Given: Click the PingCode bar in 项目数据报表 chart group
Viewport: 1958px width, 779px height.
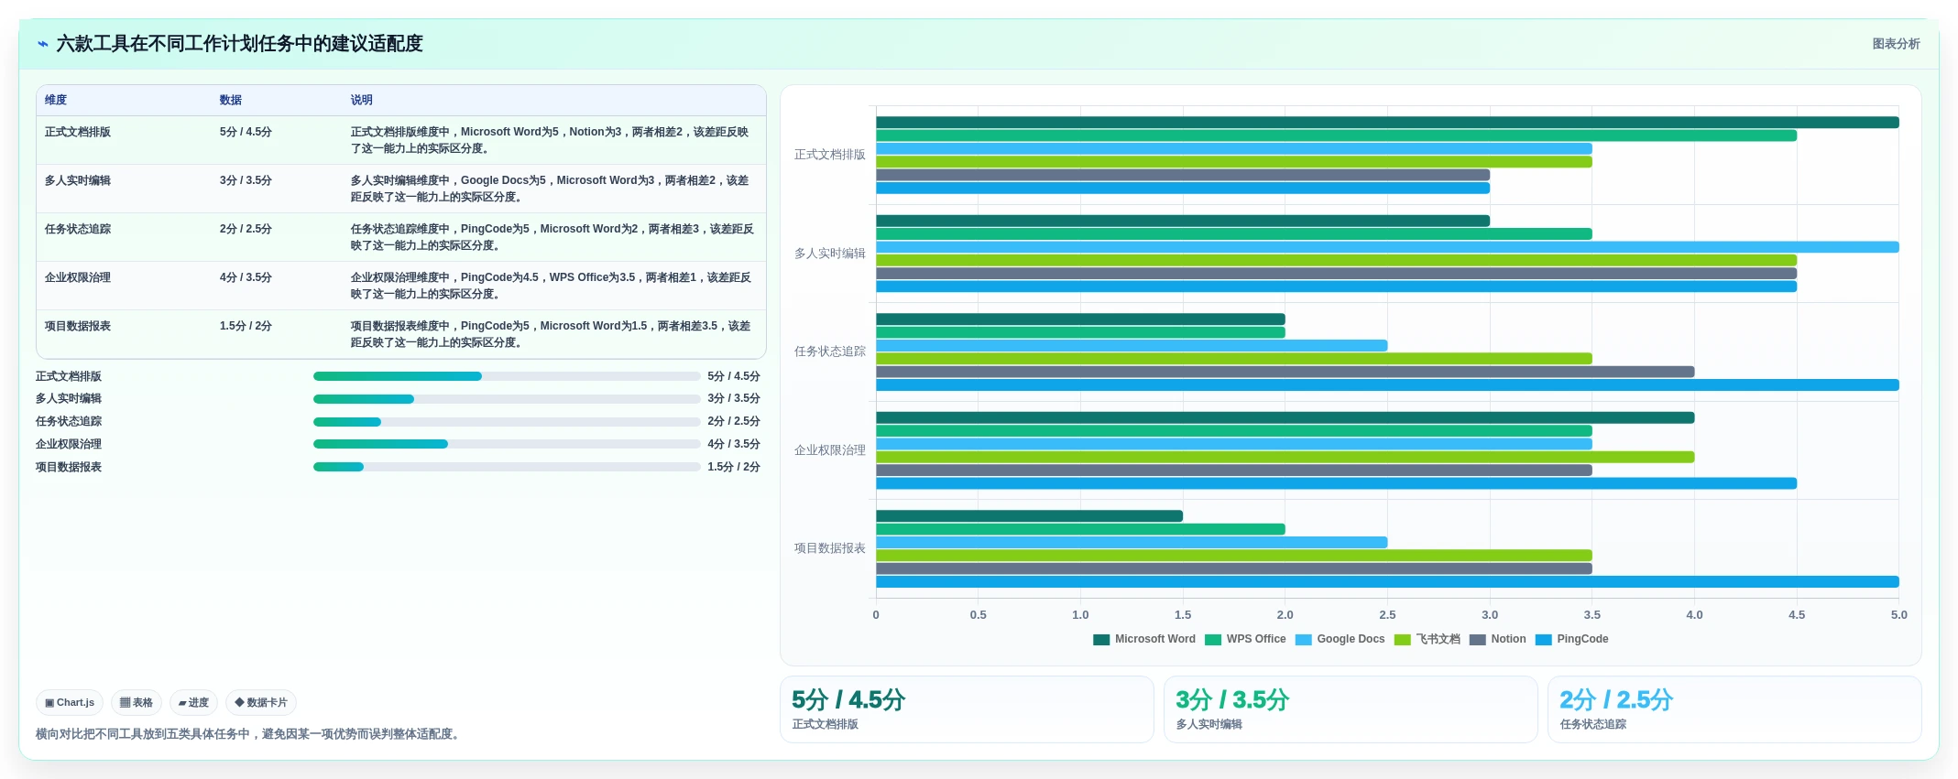Looking at the screenshot, I should [1387, 582].
